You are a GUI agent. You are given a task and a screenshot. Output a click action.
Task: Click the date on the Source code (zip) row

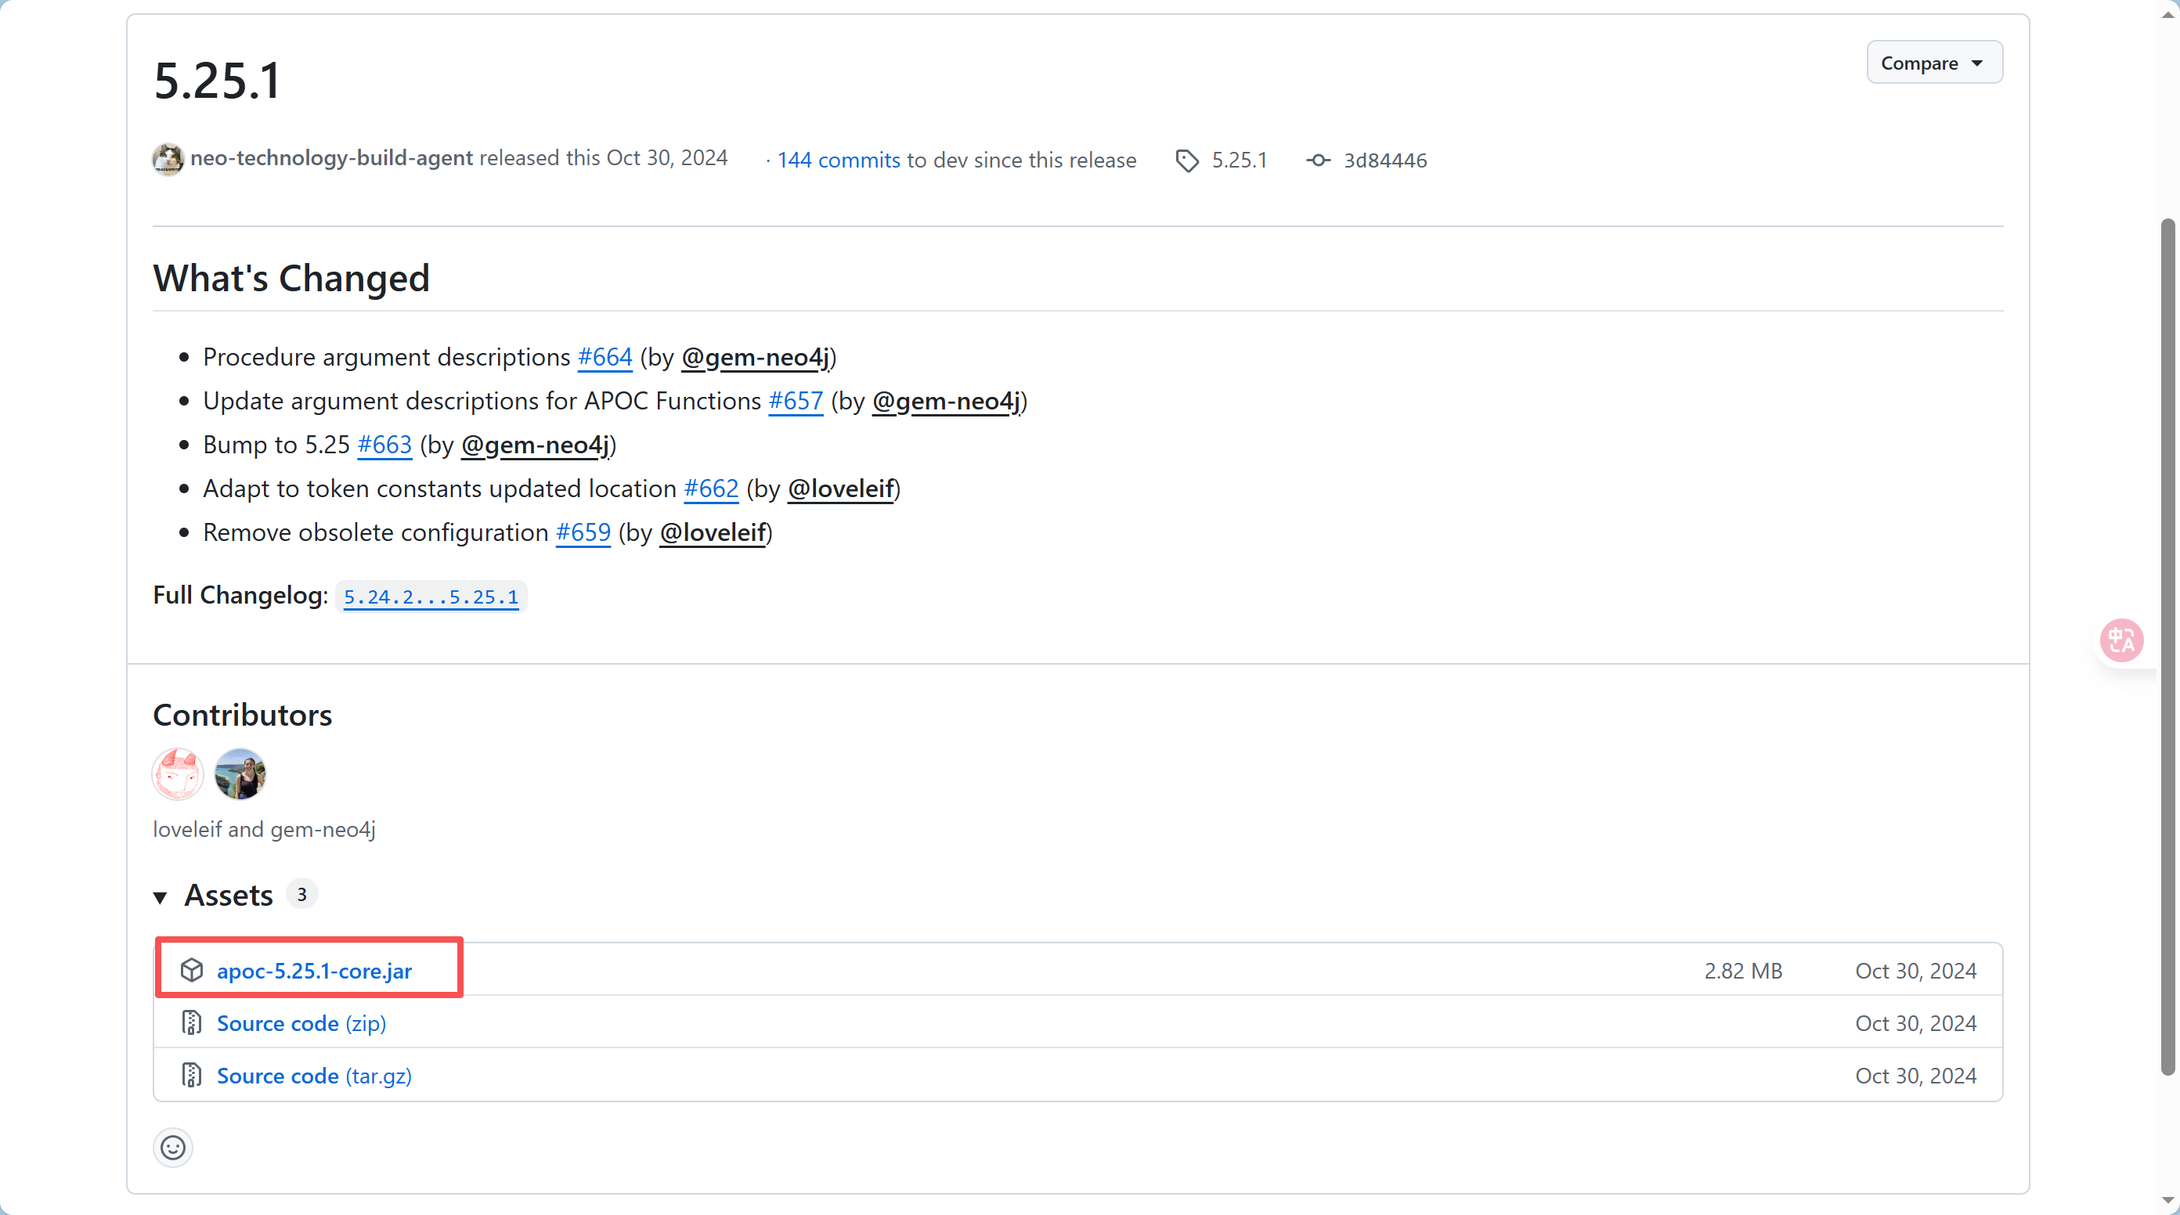(1916, 1023)
